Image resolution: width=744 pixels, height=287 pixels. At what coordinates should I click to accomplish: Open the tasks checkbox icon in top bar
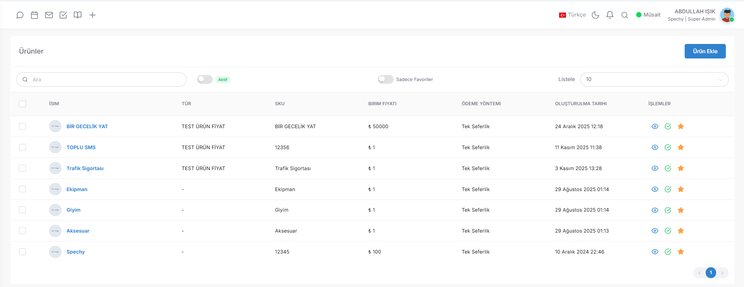[x=63, y=15]
